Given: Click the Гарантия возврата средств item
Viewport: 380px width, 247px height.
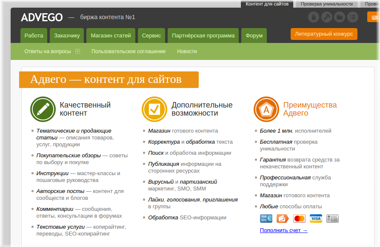Looking at the screenshot, I should click(300, 163).
